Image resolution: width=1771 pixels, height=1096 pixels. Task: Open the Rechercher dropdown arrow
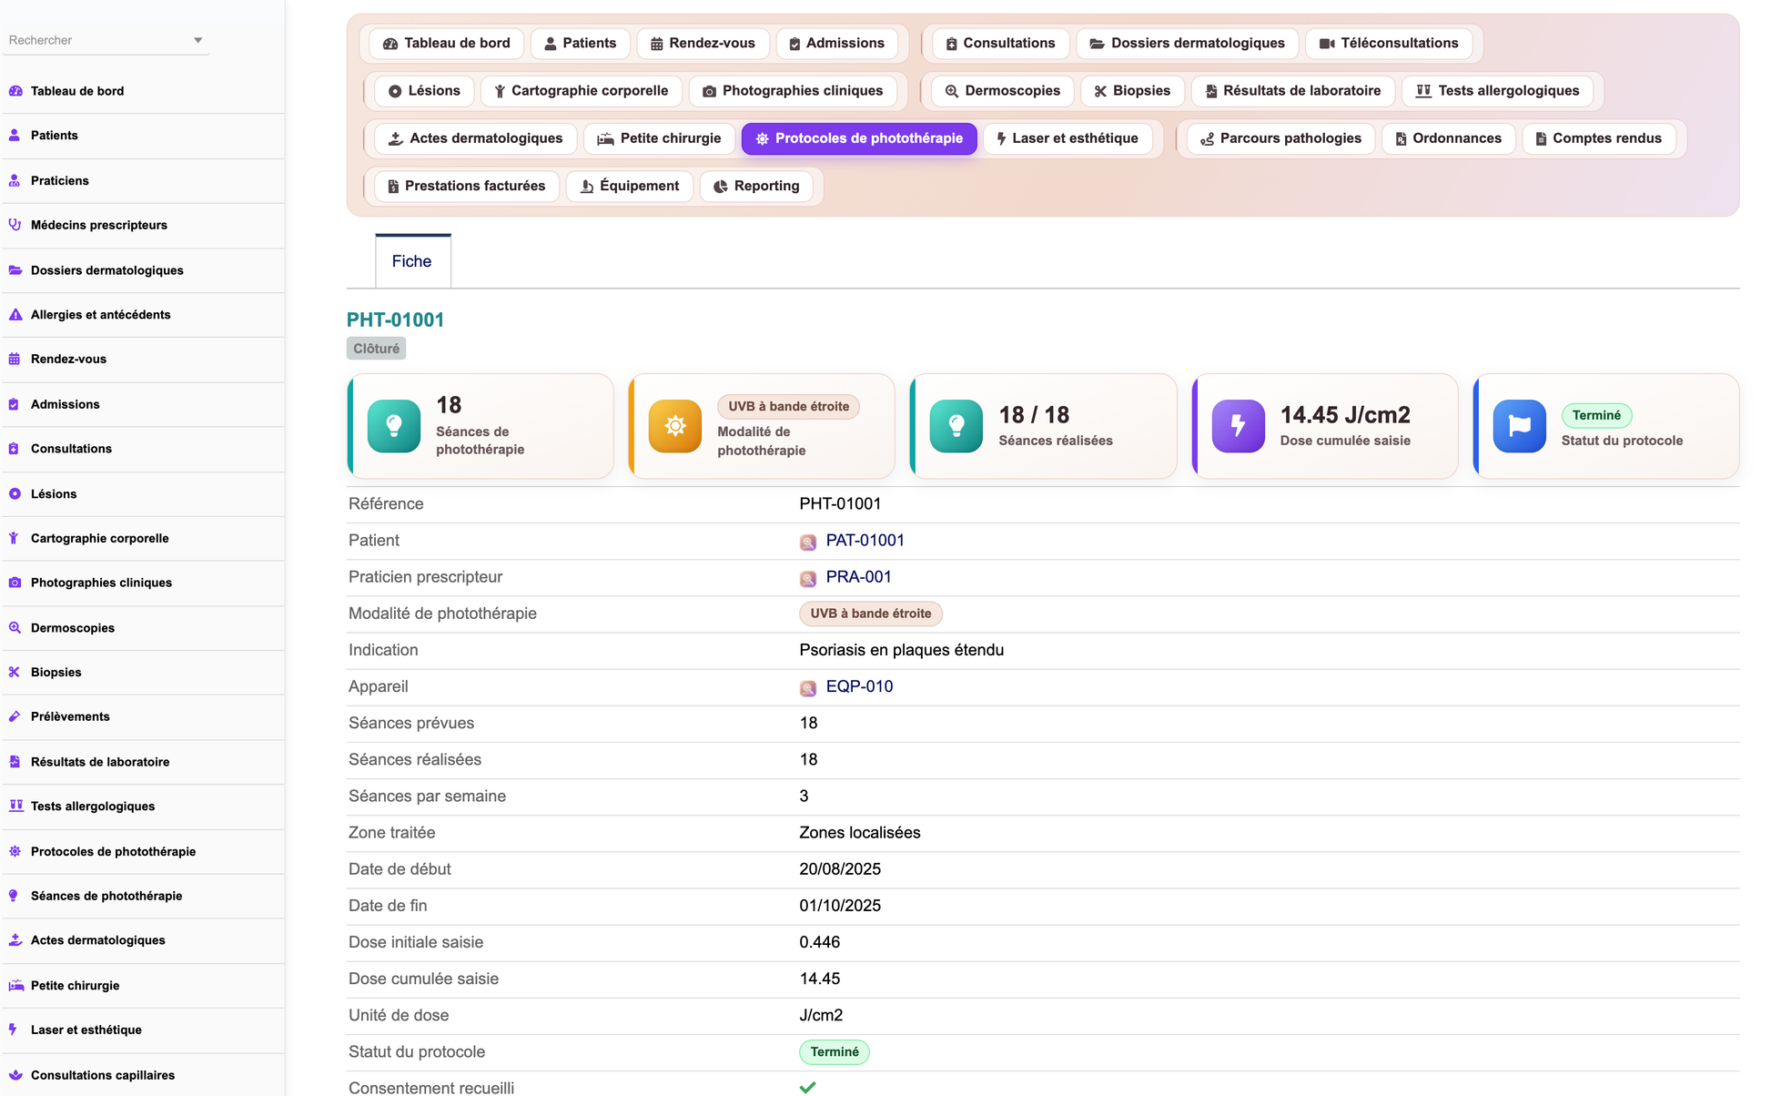pyautogui.click(x=197, y=40)
